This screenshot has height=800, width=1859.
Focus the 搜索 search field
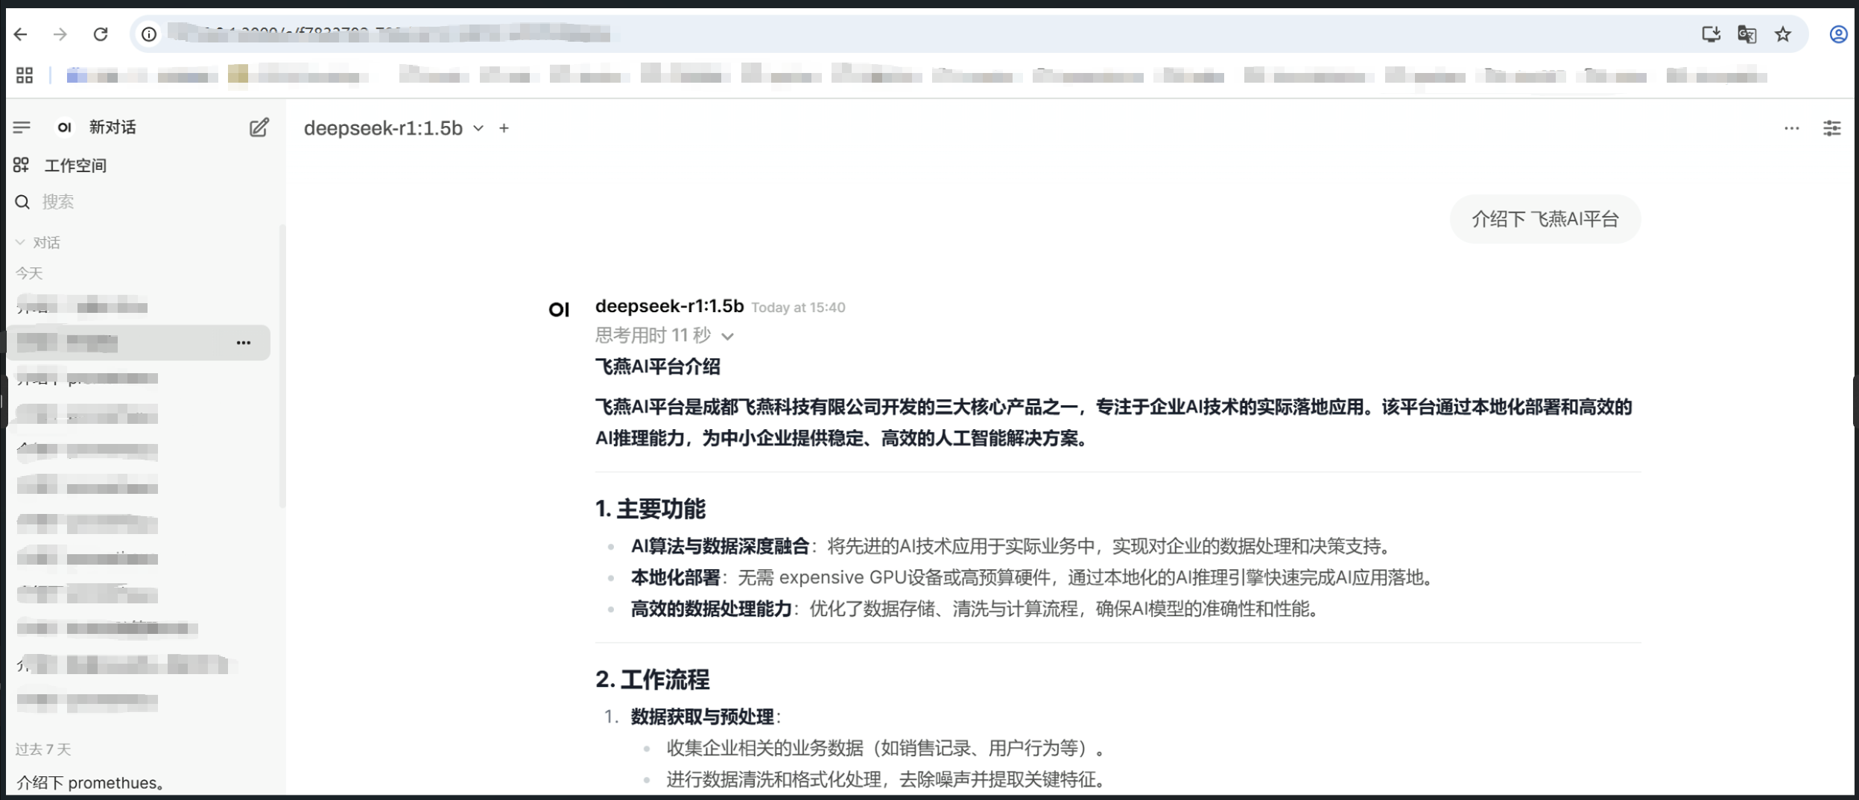point(58,202)
